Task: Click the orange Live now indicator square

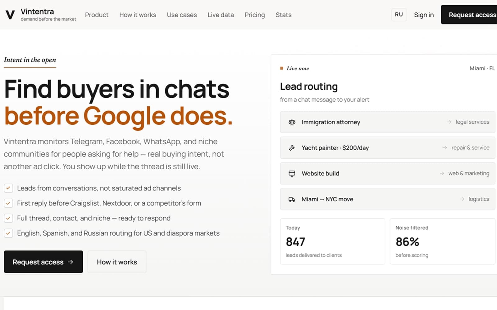Action: click(282, 68)
